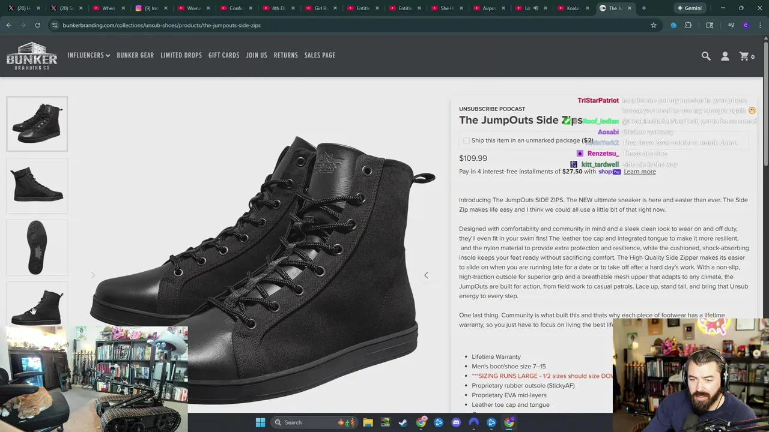Viewport: 769px width, 432px height.
Task: Open Gemini button in Chrome
Action: pos(688,8)
